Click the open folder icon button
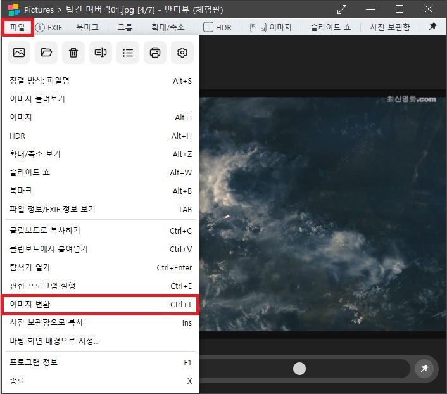This screenshot has height=394, width=447. [46, 53]
